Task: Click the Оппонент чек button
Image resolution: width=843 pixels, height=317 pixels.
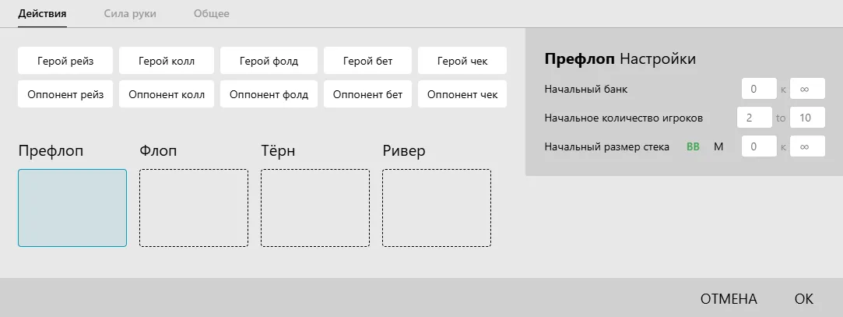Action: click(462, 95)
